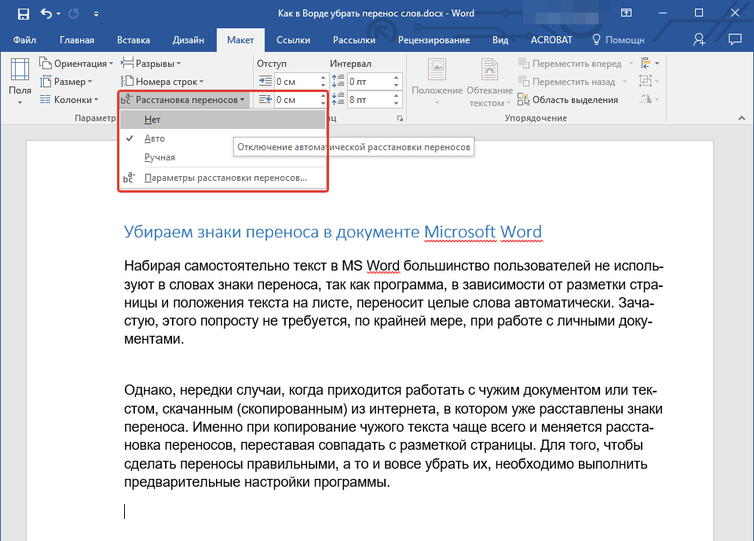Click the Undo arrow icon
The image size is (754, 541).
point(46,13)
